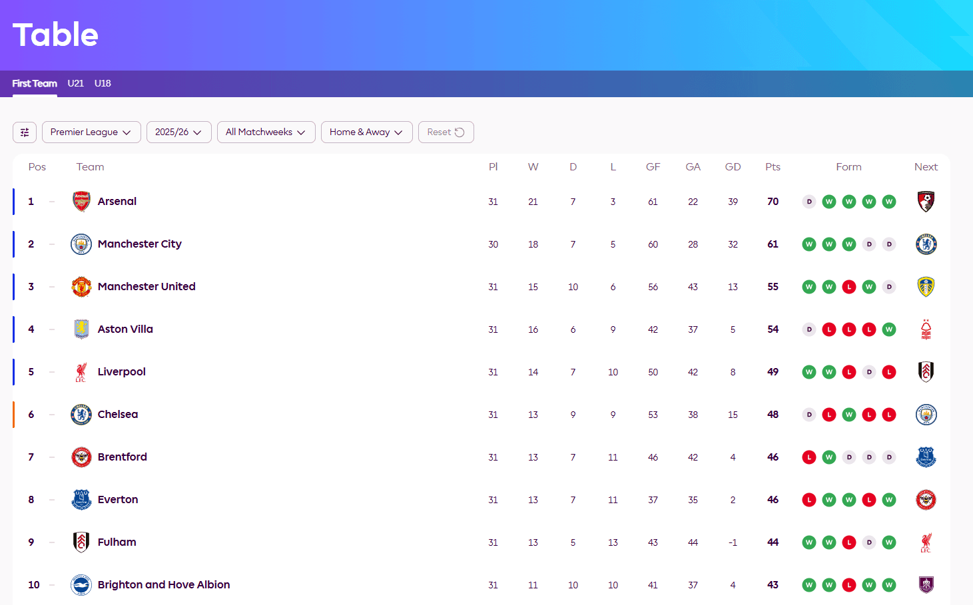Click the Form column header
This screenshot has height=605, width=973.
click(849, 167)
